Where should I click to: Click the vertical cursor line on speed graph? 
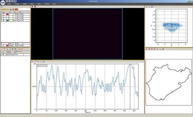(x=130, y=86)
